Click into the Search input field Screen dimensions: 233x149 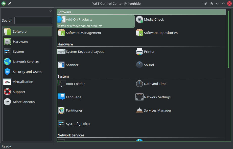pyautogui.click(x=33, y=20)
